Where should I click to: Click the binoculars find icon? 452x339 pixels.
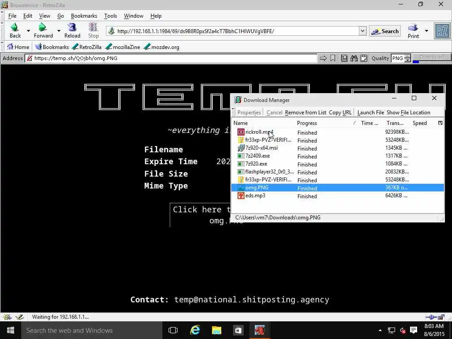pos(354,58)
